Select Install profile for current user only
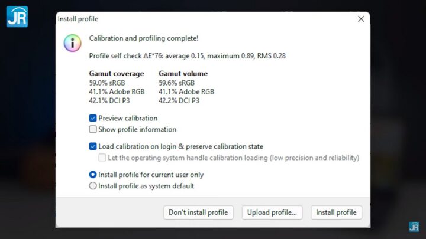The image size is (426, 239). [x=93, y=175]
